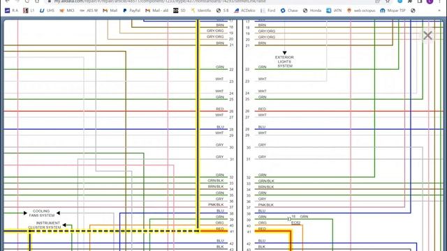This screenshot has width=447, height=251.
Task: Open the iATN bookmark
Action: pos(334,10)
